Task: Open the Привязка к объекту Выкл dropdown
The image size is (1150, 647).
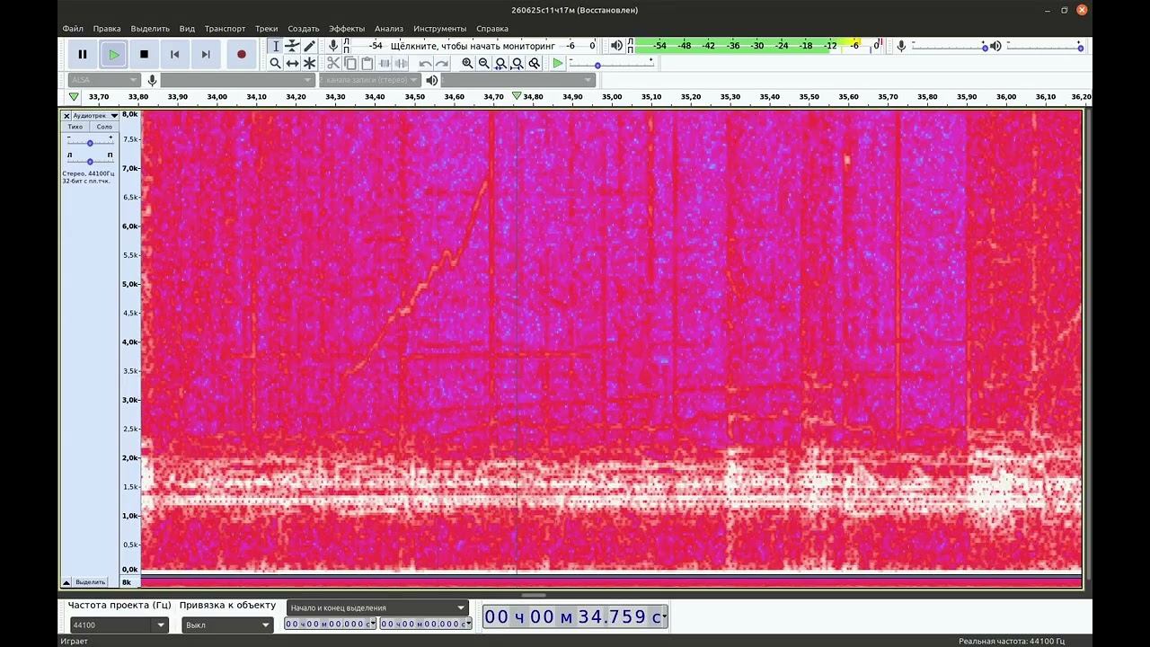Action: coord(227,625)
